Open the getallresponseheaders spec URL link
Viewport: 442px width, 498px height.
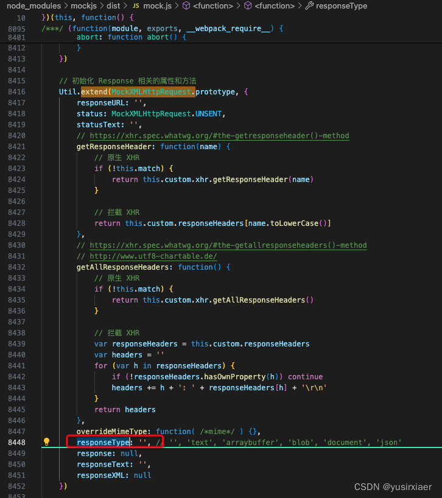click(228, 245)
